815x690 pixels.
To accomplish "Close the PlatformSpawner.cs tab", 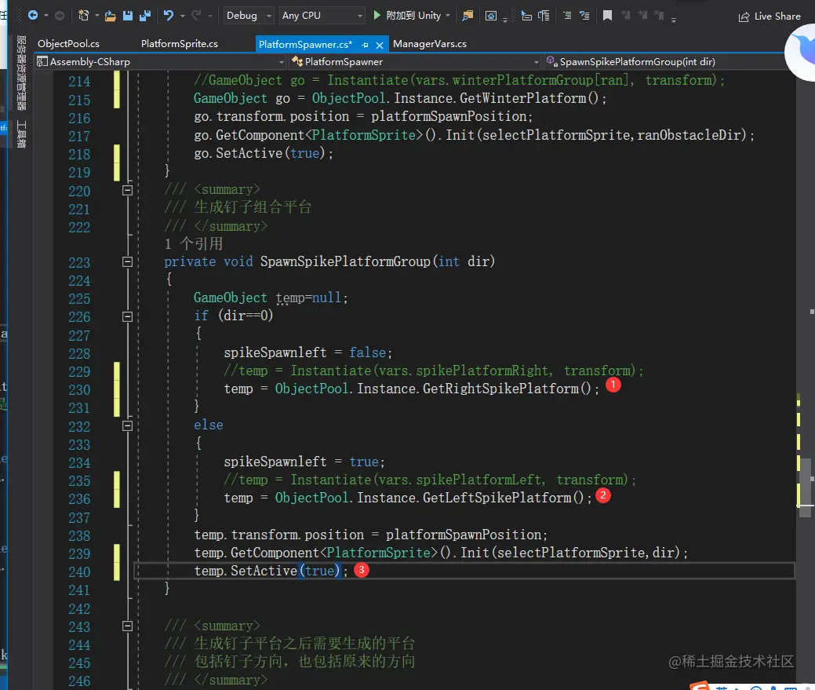I will tap(380, 45).
